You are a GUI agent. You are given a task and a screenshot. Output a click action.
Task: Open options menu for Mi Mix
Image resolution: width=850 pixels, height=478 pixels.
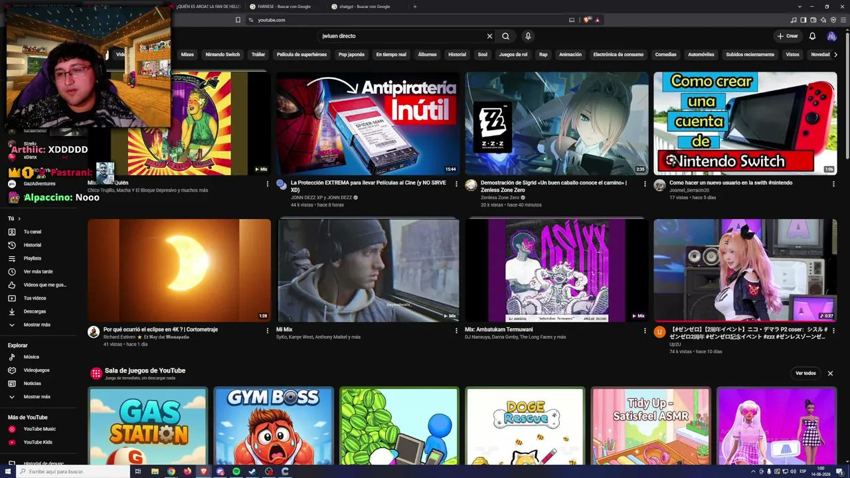pyautogui.click(x=456, y=331)
